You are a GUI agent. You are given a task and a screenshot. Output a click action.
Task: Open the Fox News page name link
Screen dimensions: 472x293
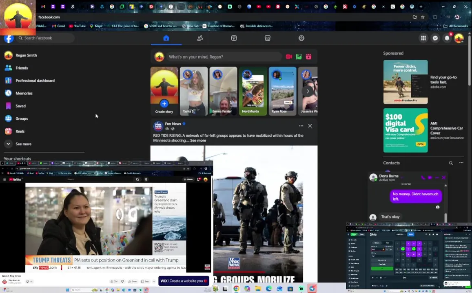pyautogui.click(x=173, y=124)
